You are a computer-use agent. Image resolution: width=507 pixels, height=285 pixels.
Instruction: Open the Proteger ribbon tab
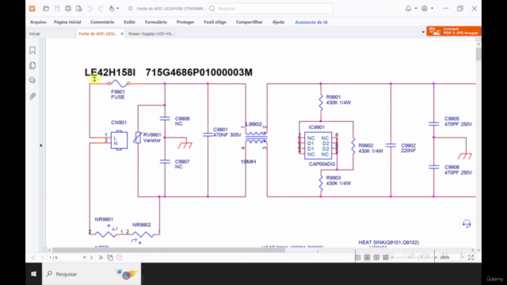[185, 22]
